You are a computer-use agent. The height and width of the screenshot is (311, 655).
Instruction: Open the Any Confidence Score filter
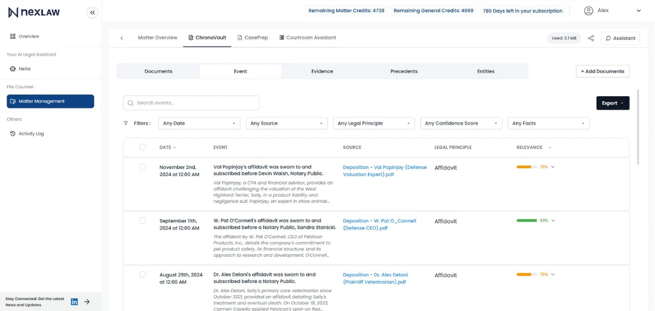coord(461,123)
